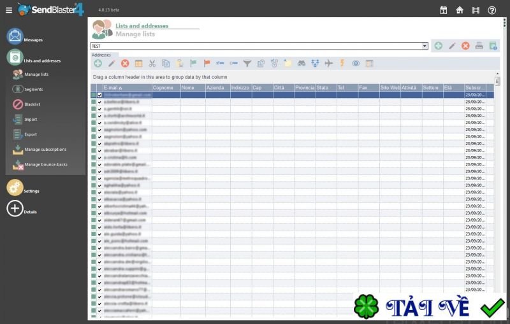510x324 pixels.
Task: Sort by the Azienda column header
Action: 218,88
